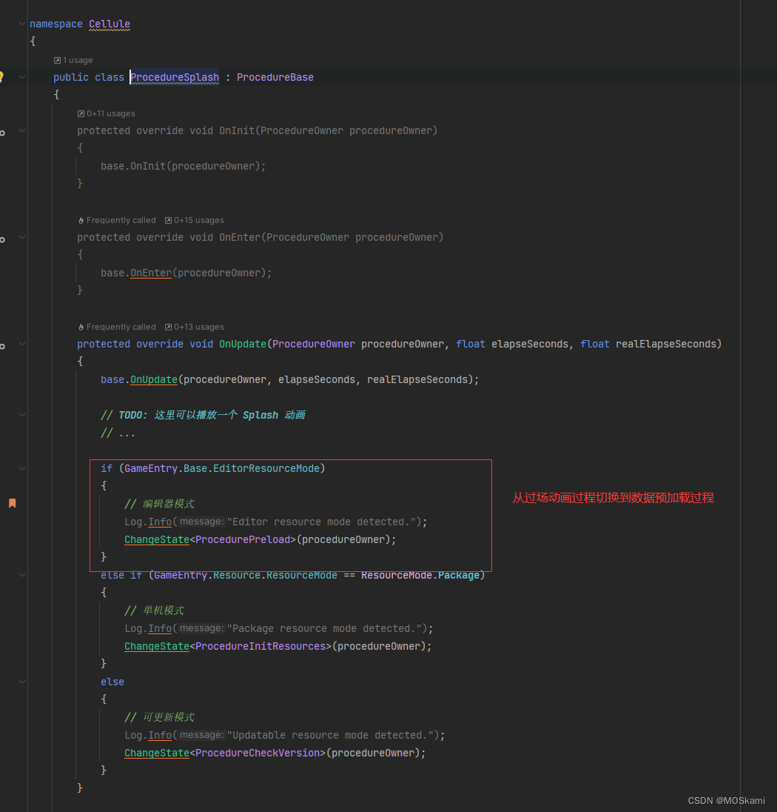Click the yellow key icon beside the class line
This screenshot has height=812, width=777.
point(3,76)
